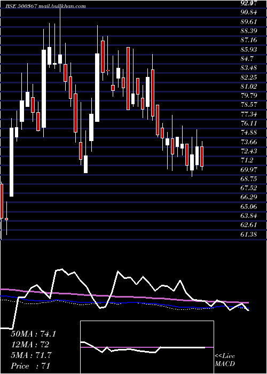Click the 73.66 price axis label

tap(248, 142)
